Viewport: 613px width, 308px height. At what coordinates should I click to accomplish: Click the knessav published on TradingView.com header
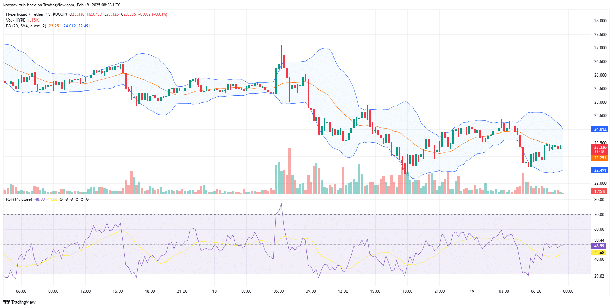click(x=62, y=5)
